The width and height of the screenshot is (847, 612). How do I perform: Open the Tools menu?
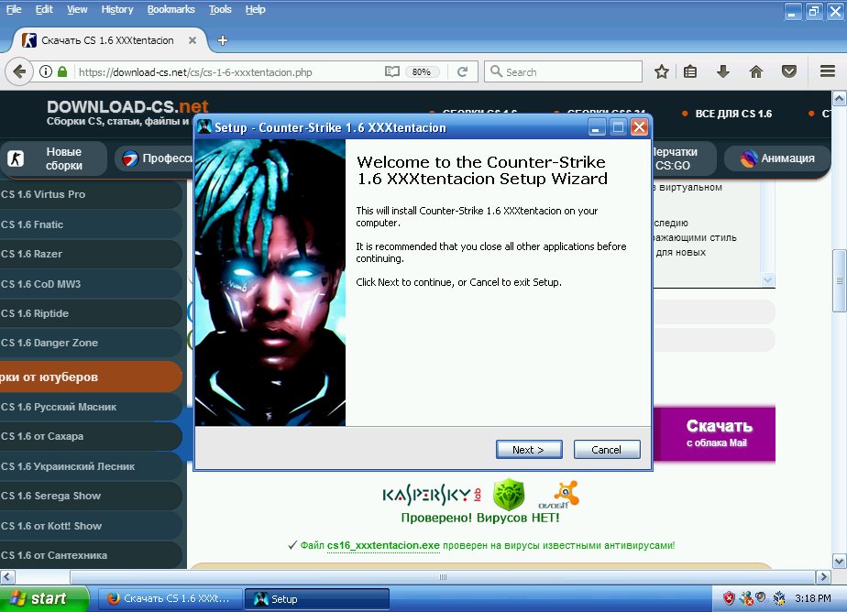[220, 9]
